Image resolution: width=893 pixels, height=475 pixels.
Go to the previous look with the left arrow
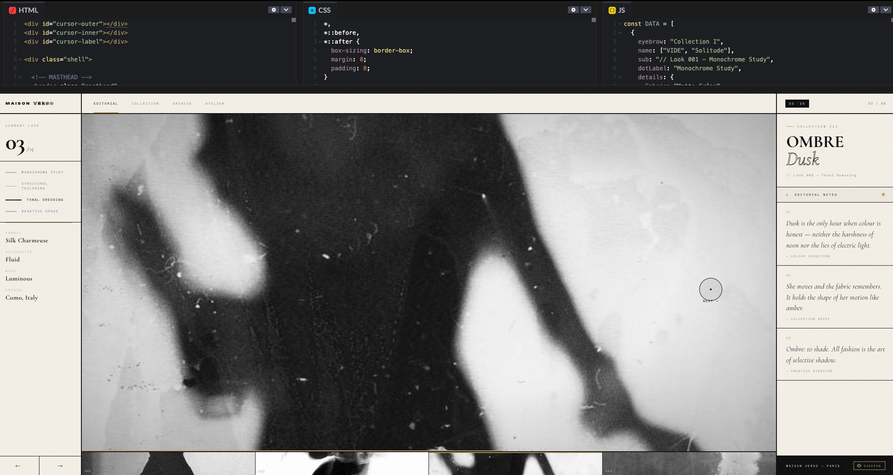[18, 466]
